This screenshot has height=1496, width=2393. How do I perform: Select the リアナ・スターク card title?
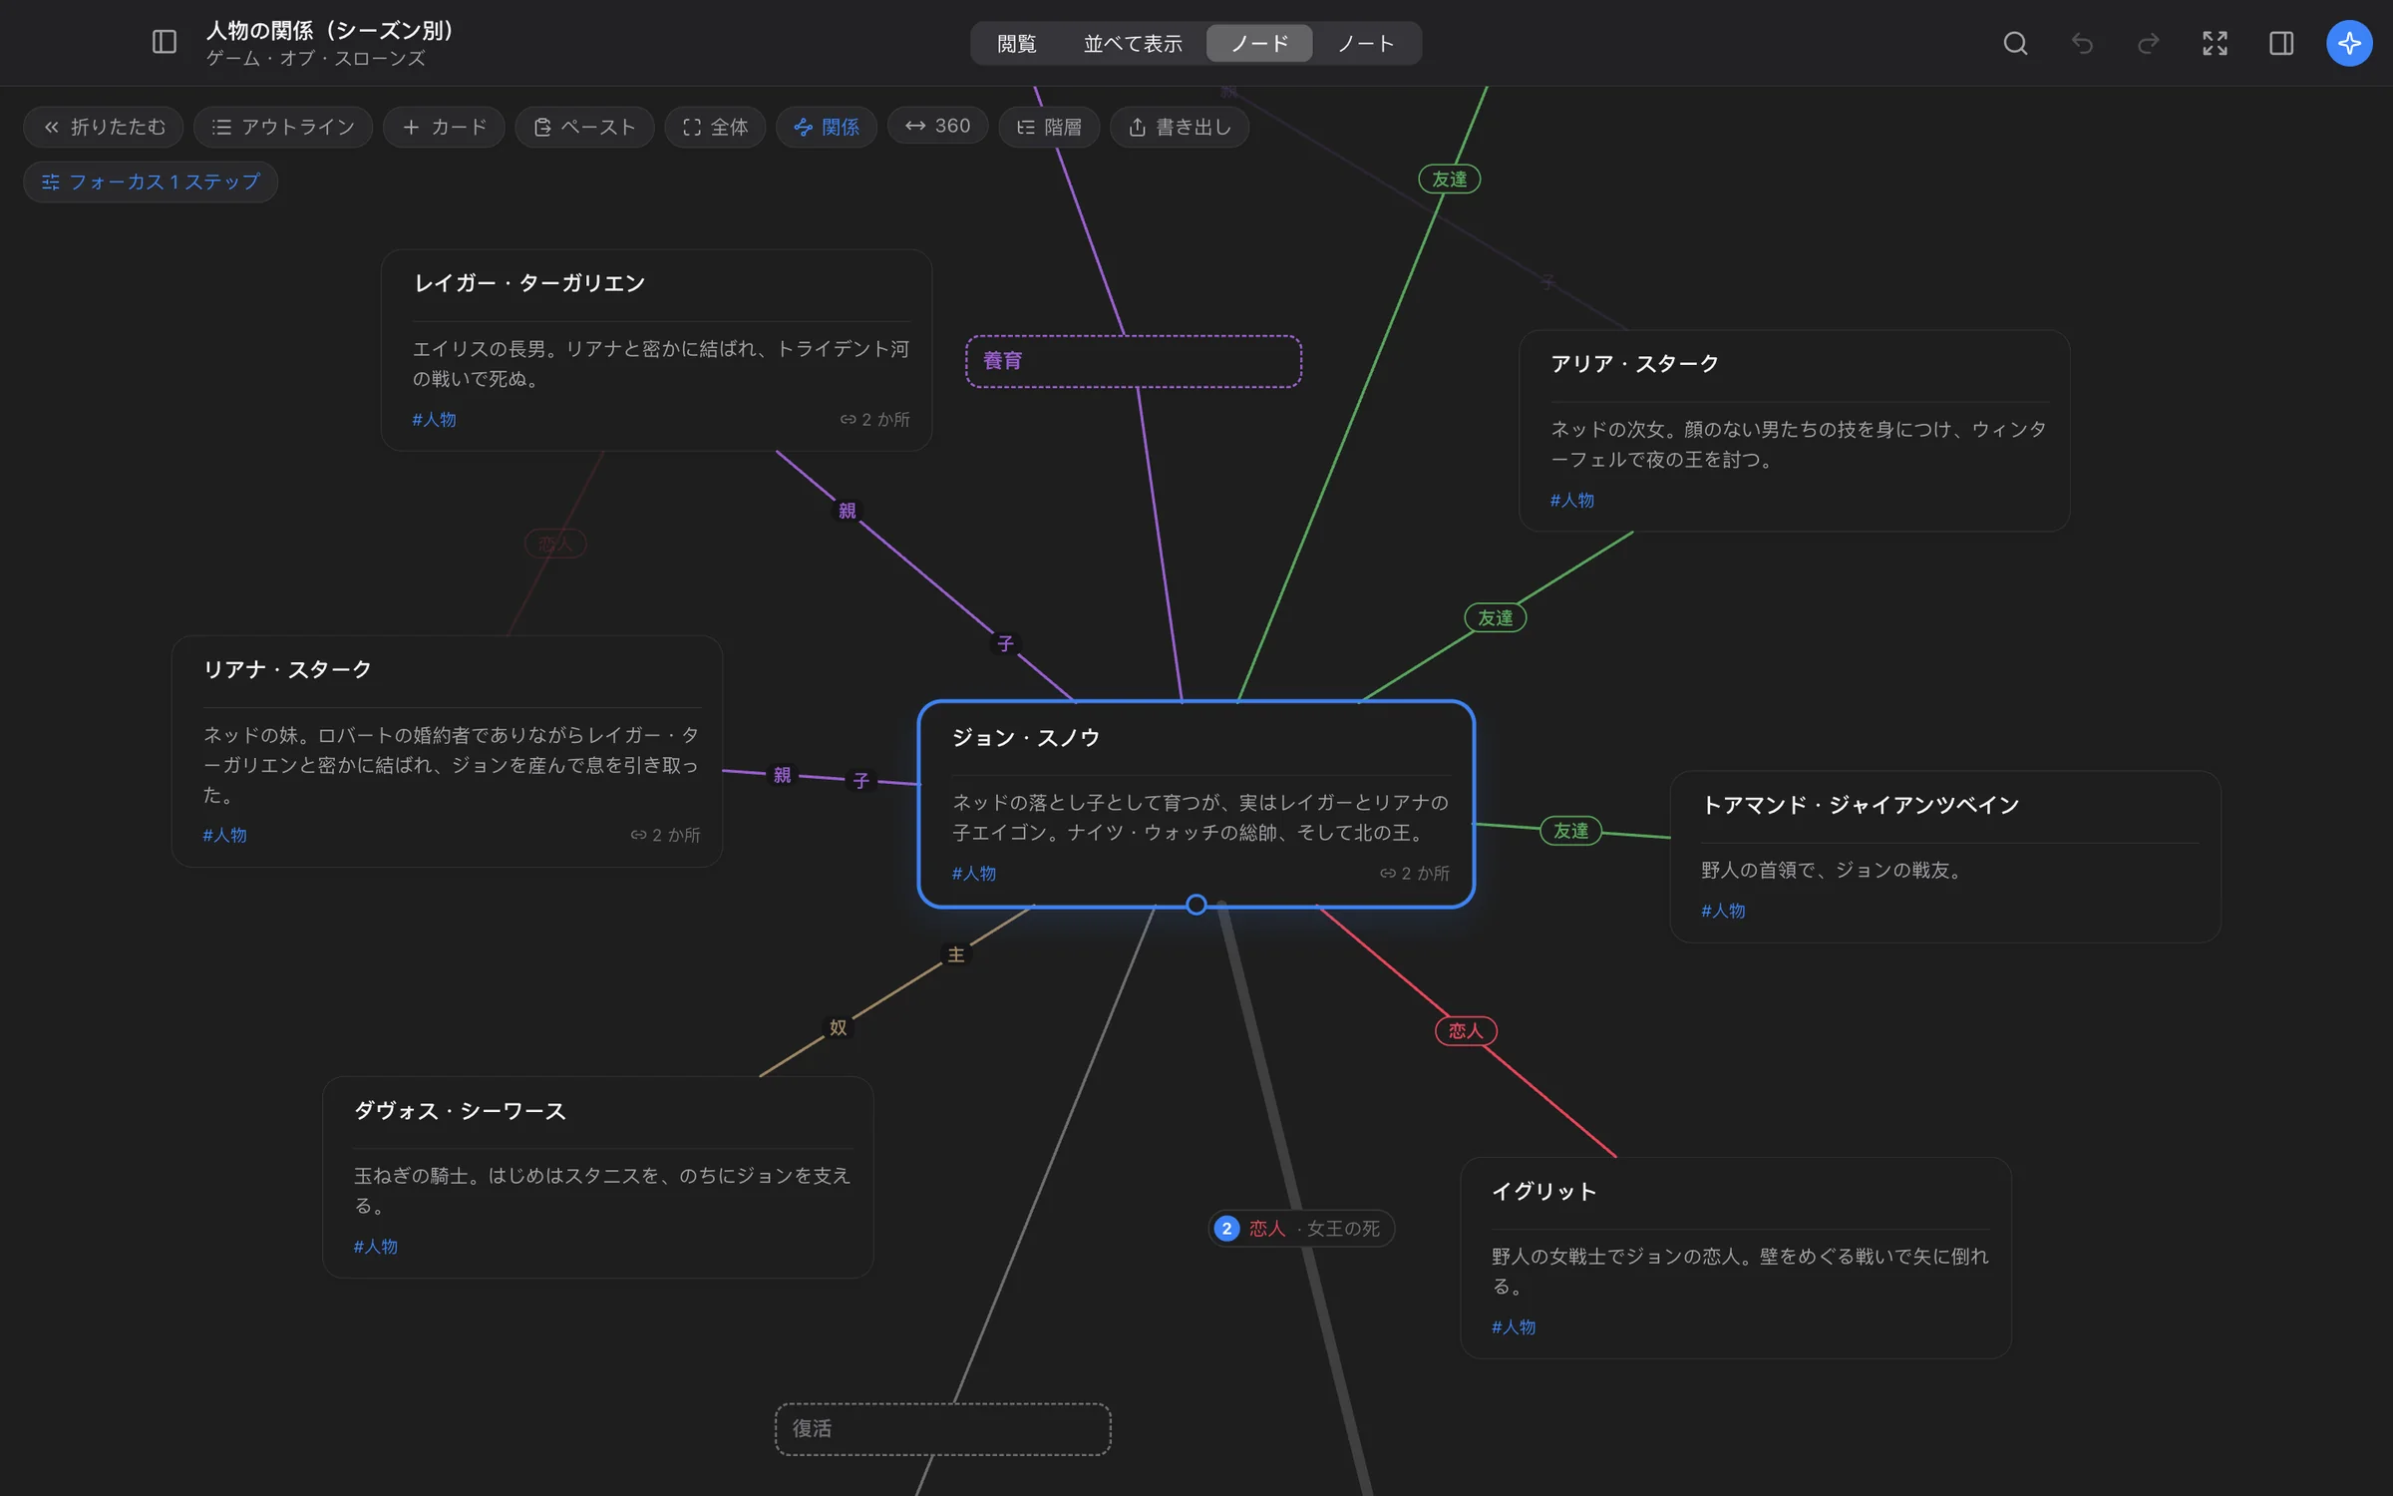point(287,669)
